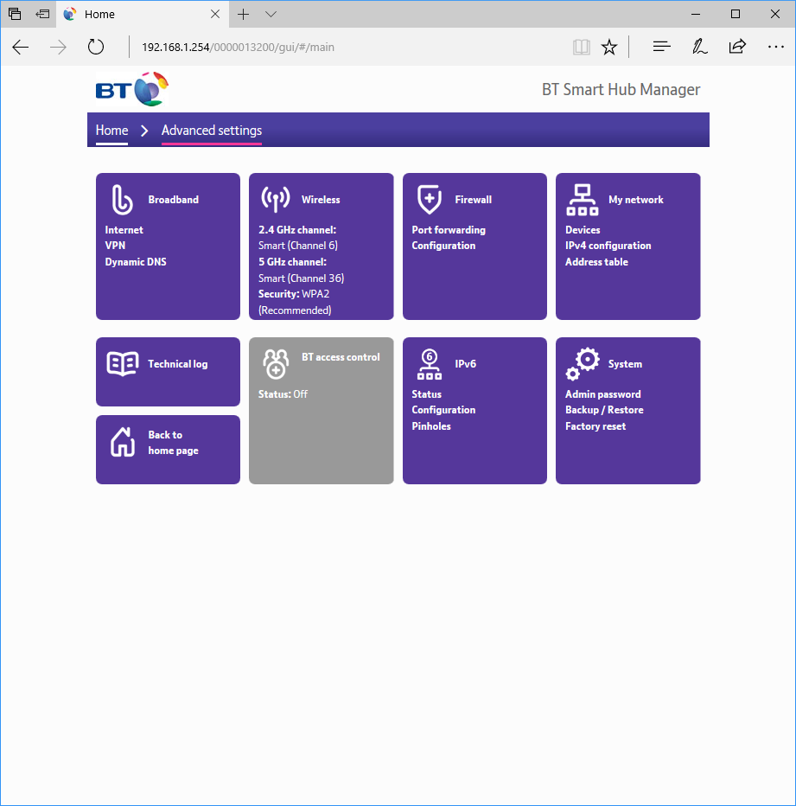796x806 pixels.
Task: Click Security: WPA2 text in Wireless tile
Action: (294, 294)
